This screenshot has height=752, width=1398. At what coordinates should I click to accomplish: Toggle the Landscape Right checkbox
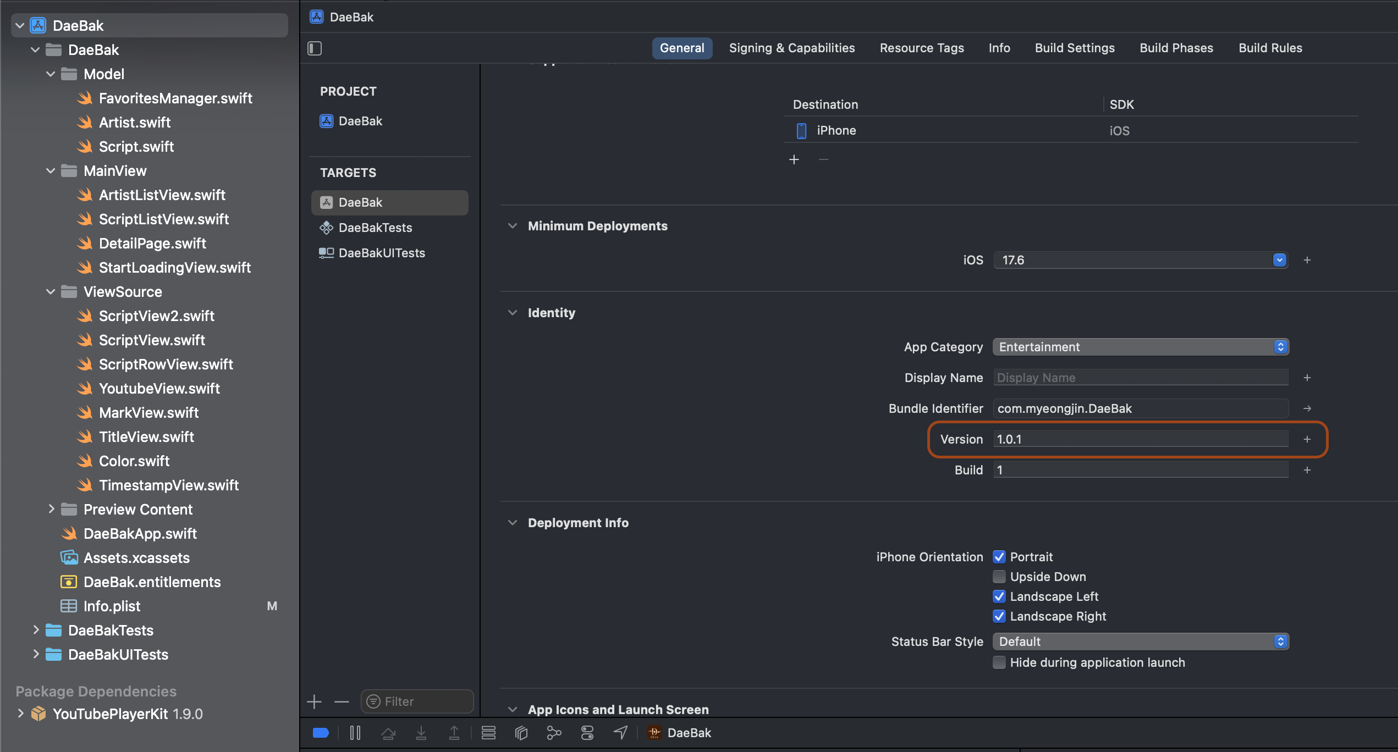(999, 616)
